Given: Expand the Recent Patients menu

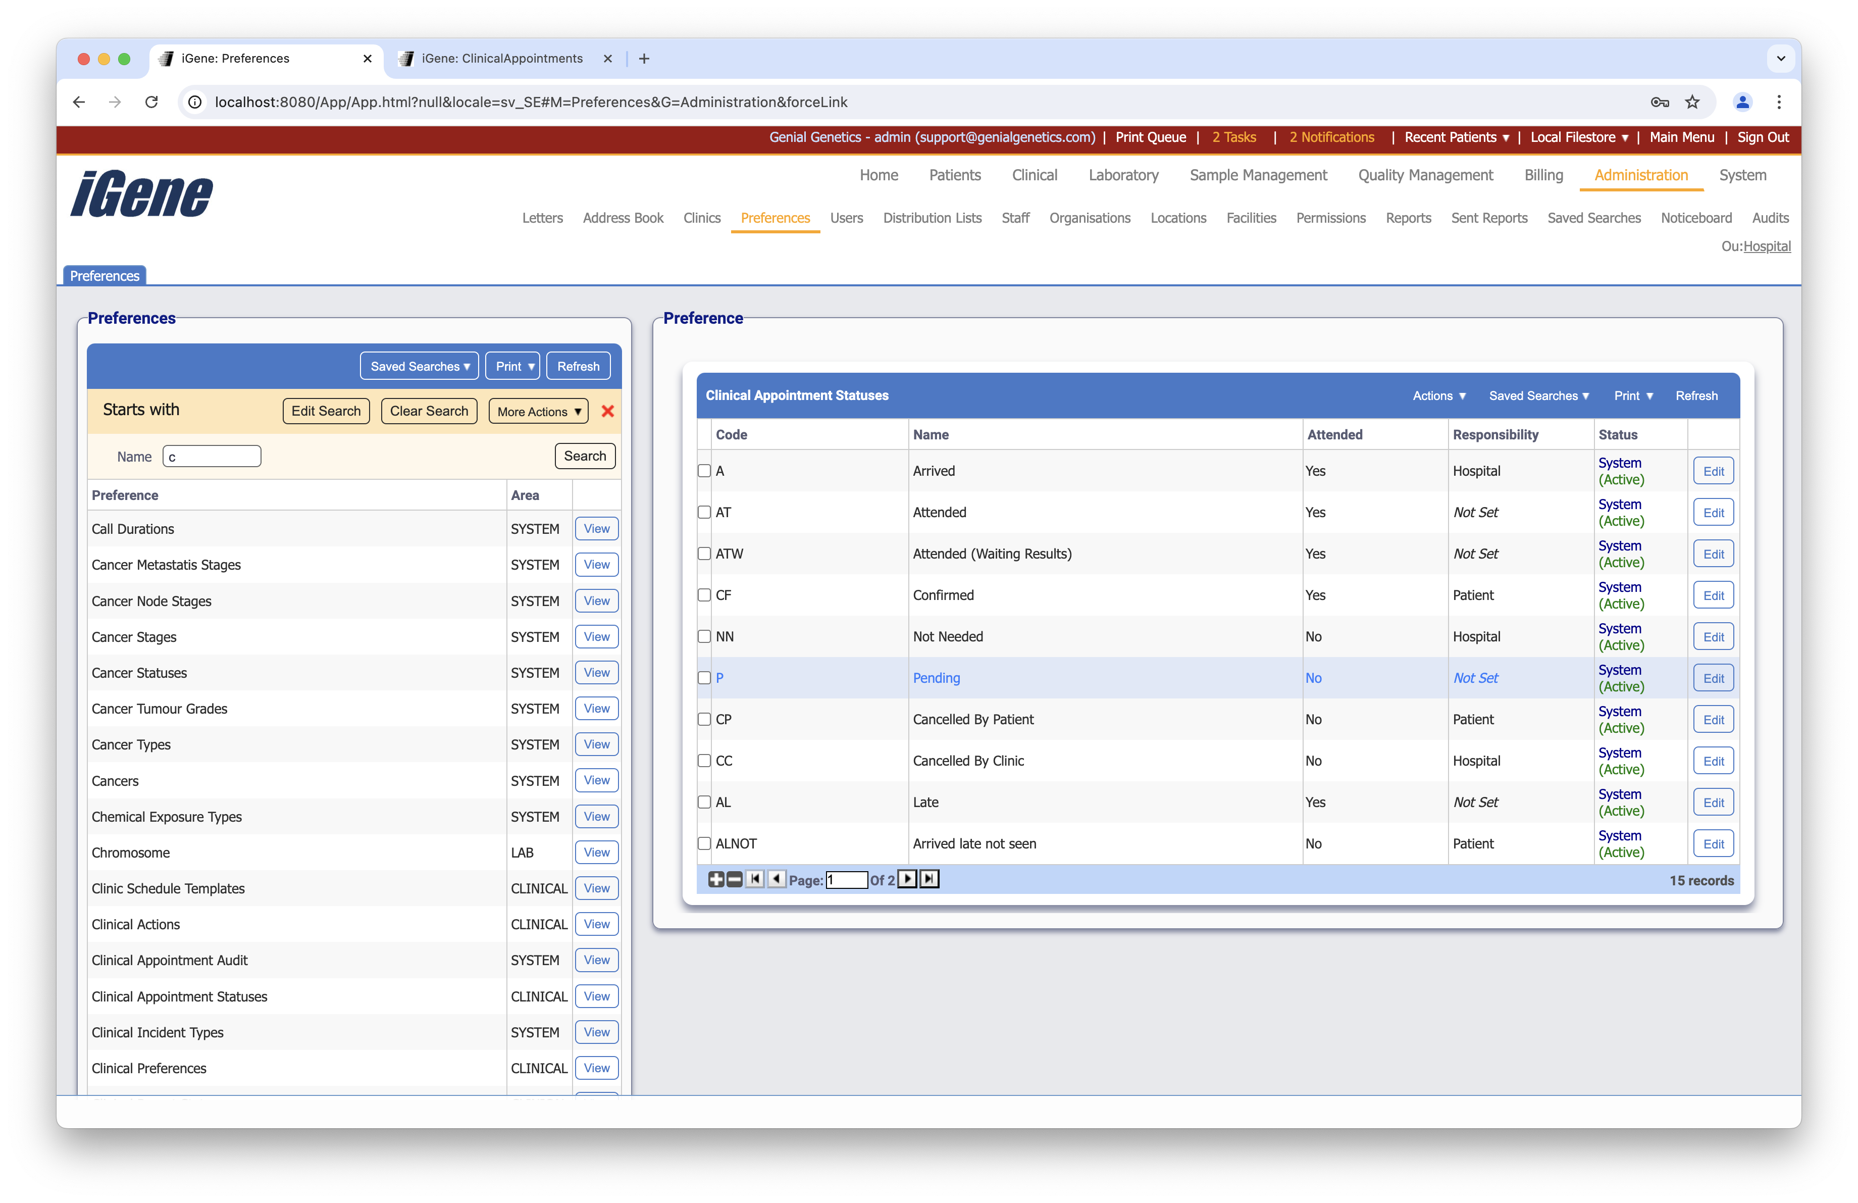Looking at the screenshot, I should coord(1456,137).
